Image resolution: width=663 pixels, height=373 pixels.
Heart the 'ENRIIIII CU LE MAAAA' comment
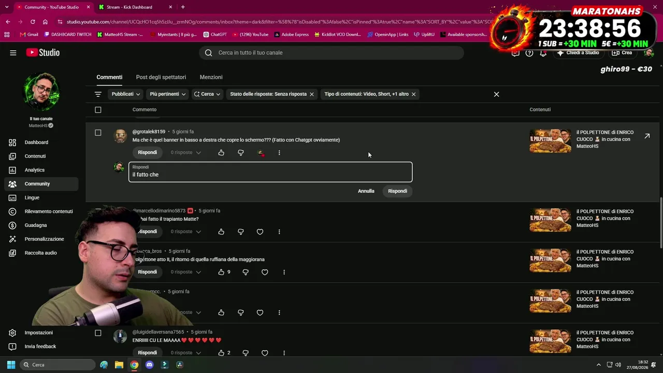pyautogui.click(x=265, y=353)
